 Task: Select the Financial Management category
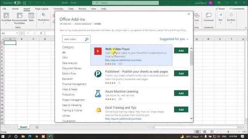(x=74, y=84)
